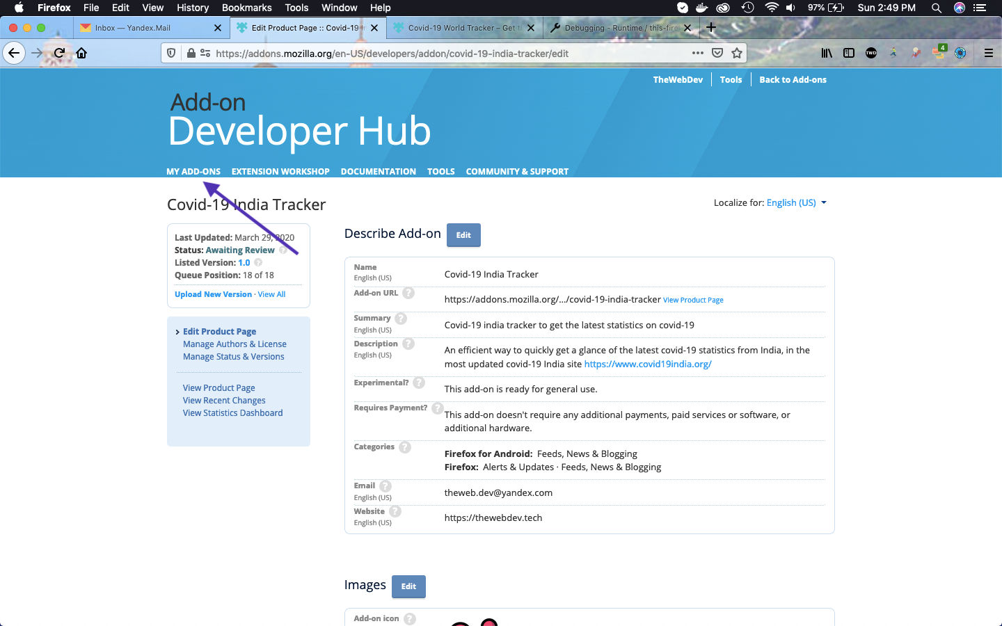The width and height of the screenshot is (1002, 626).
Task: Open page actions three-dot menu in address bar
Action: pos(697,53)
